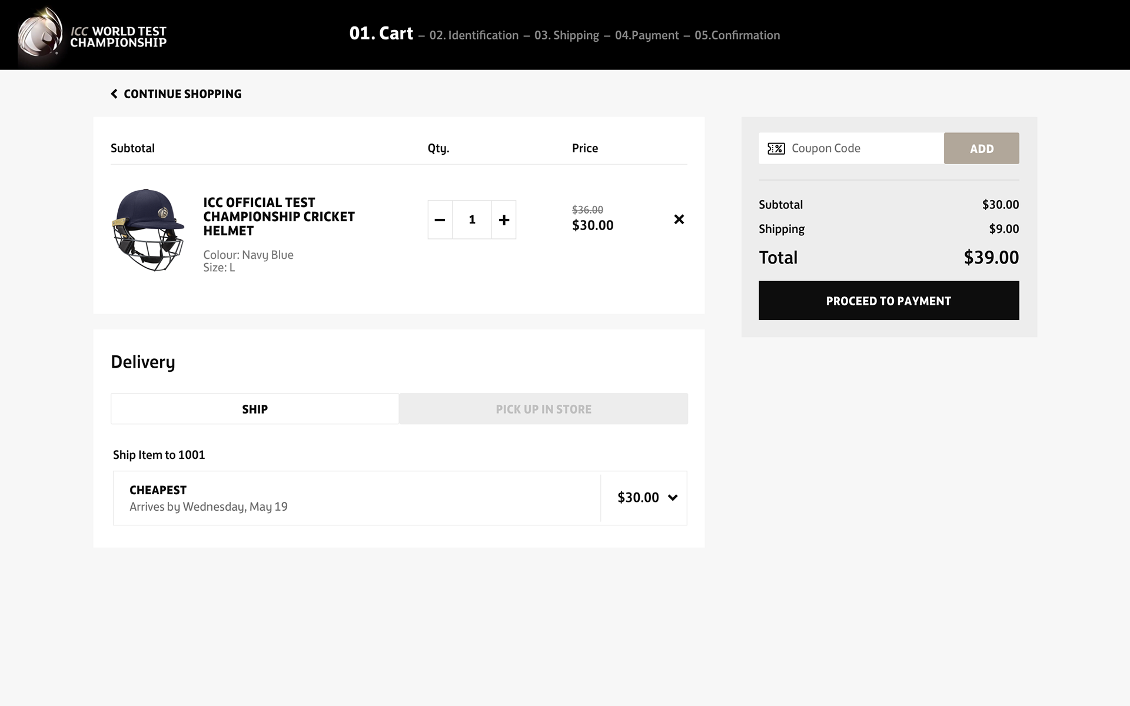Click Add to apply coupon code

[x=981, y=149]
